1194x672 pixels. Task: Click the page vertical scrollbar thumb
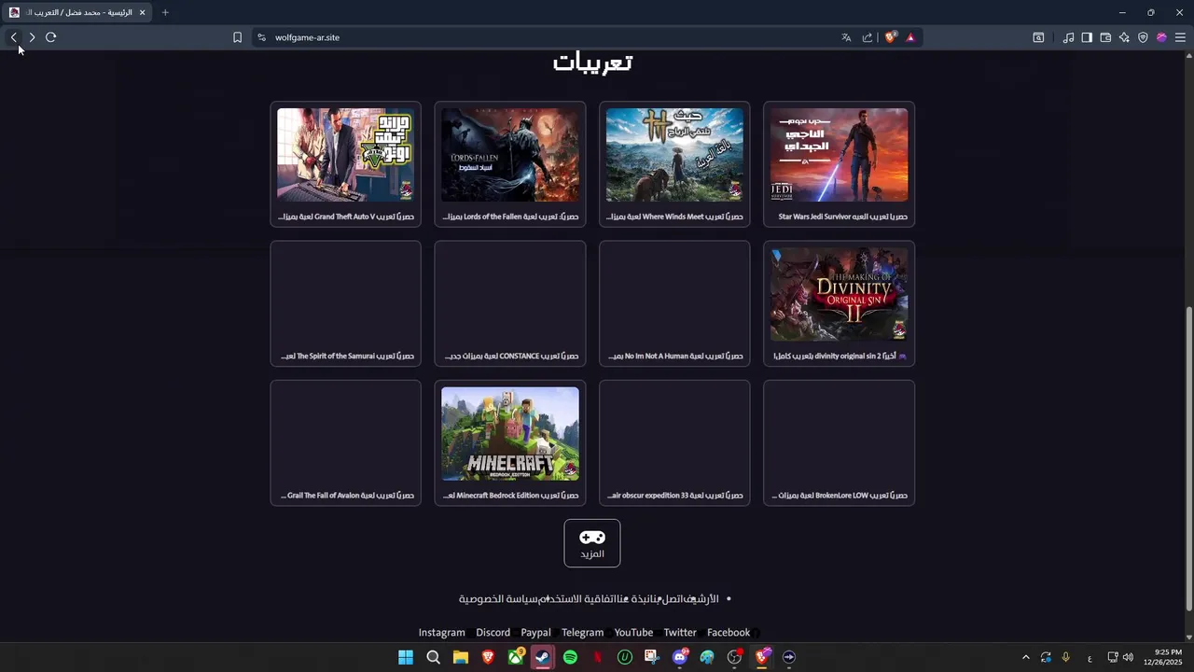click(x=1188, y=457)
